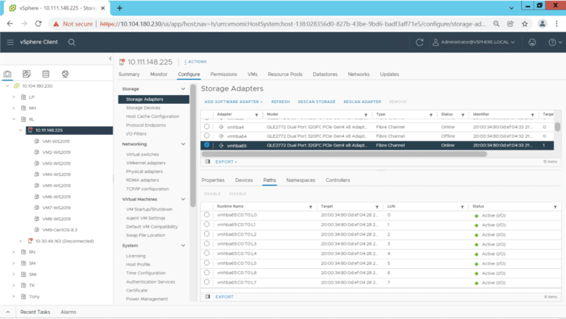Filter the Model column
Screen dimensions: 566x319
pyautogui.click(x=366, y=115)
